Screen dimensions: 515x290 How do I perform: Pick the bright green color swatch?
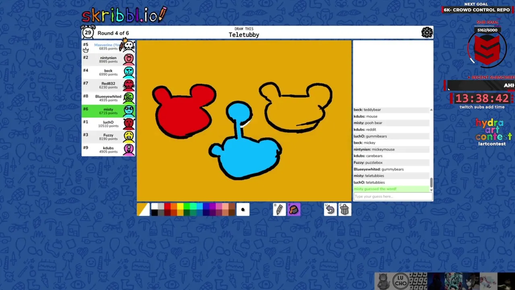[187, 206]
